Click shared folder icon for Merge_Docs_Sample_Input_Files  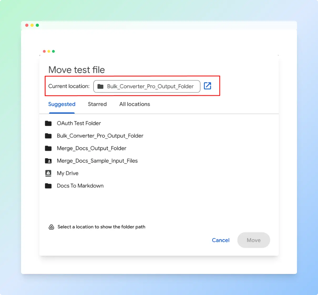pyautogui.click(x=48, y=161)
